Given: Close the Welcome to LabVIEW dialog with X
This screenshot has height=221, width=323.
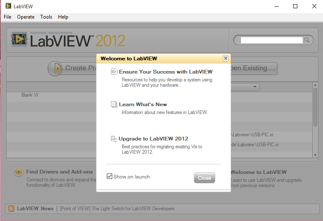Looking at the screenshot, I should click(x=226, y=59).
